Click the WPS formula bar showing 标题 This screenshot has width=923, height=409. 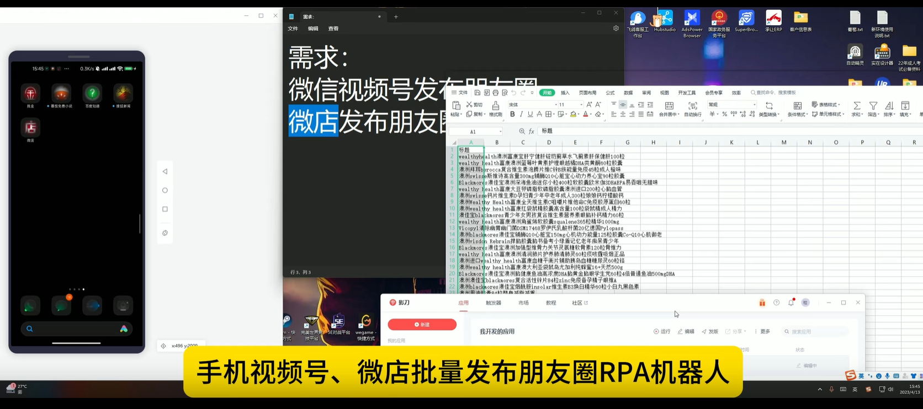729,131
